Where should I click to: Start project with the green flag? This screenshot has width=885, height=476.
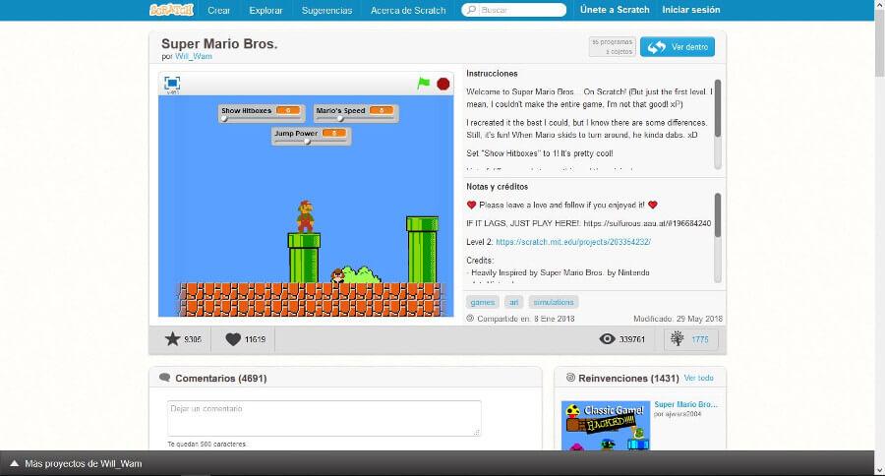pyautogui.click(x=423, y=84)
